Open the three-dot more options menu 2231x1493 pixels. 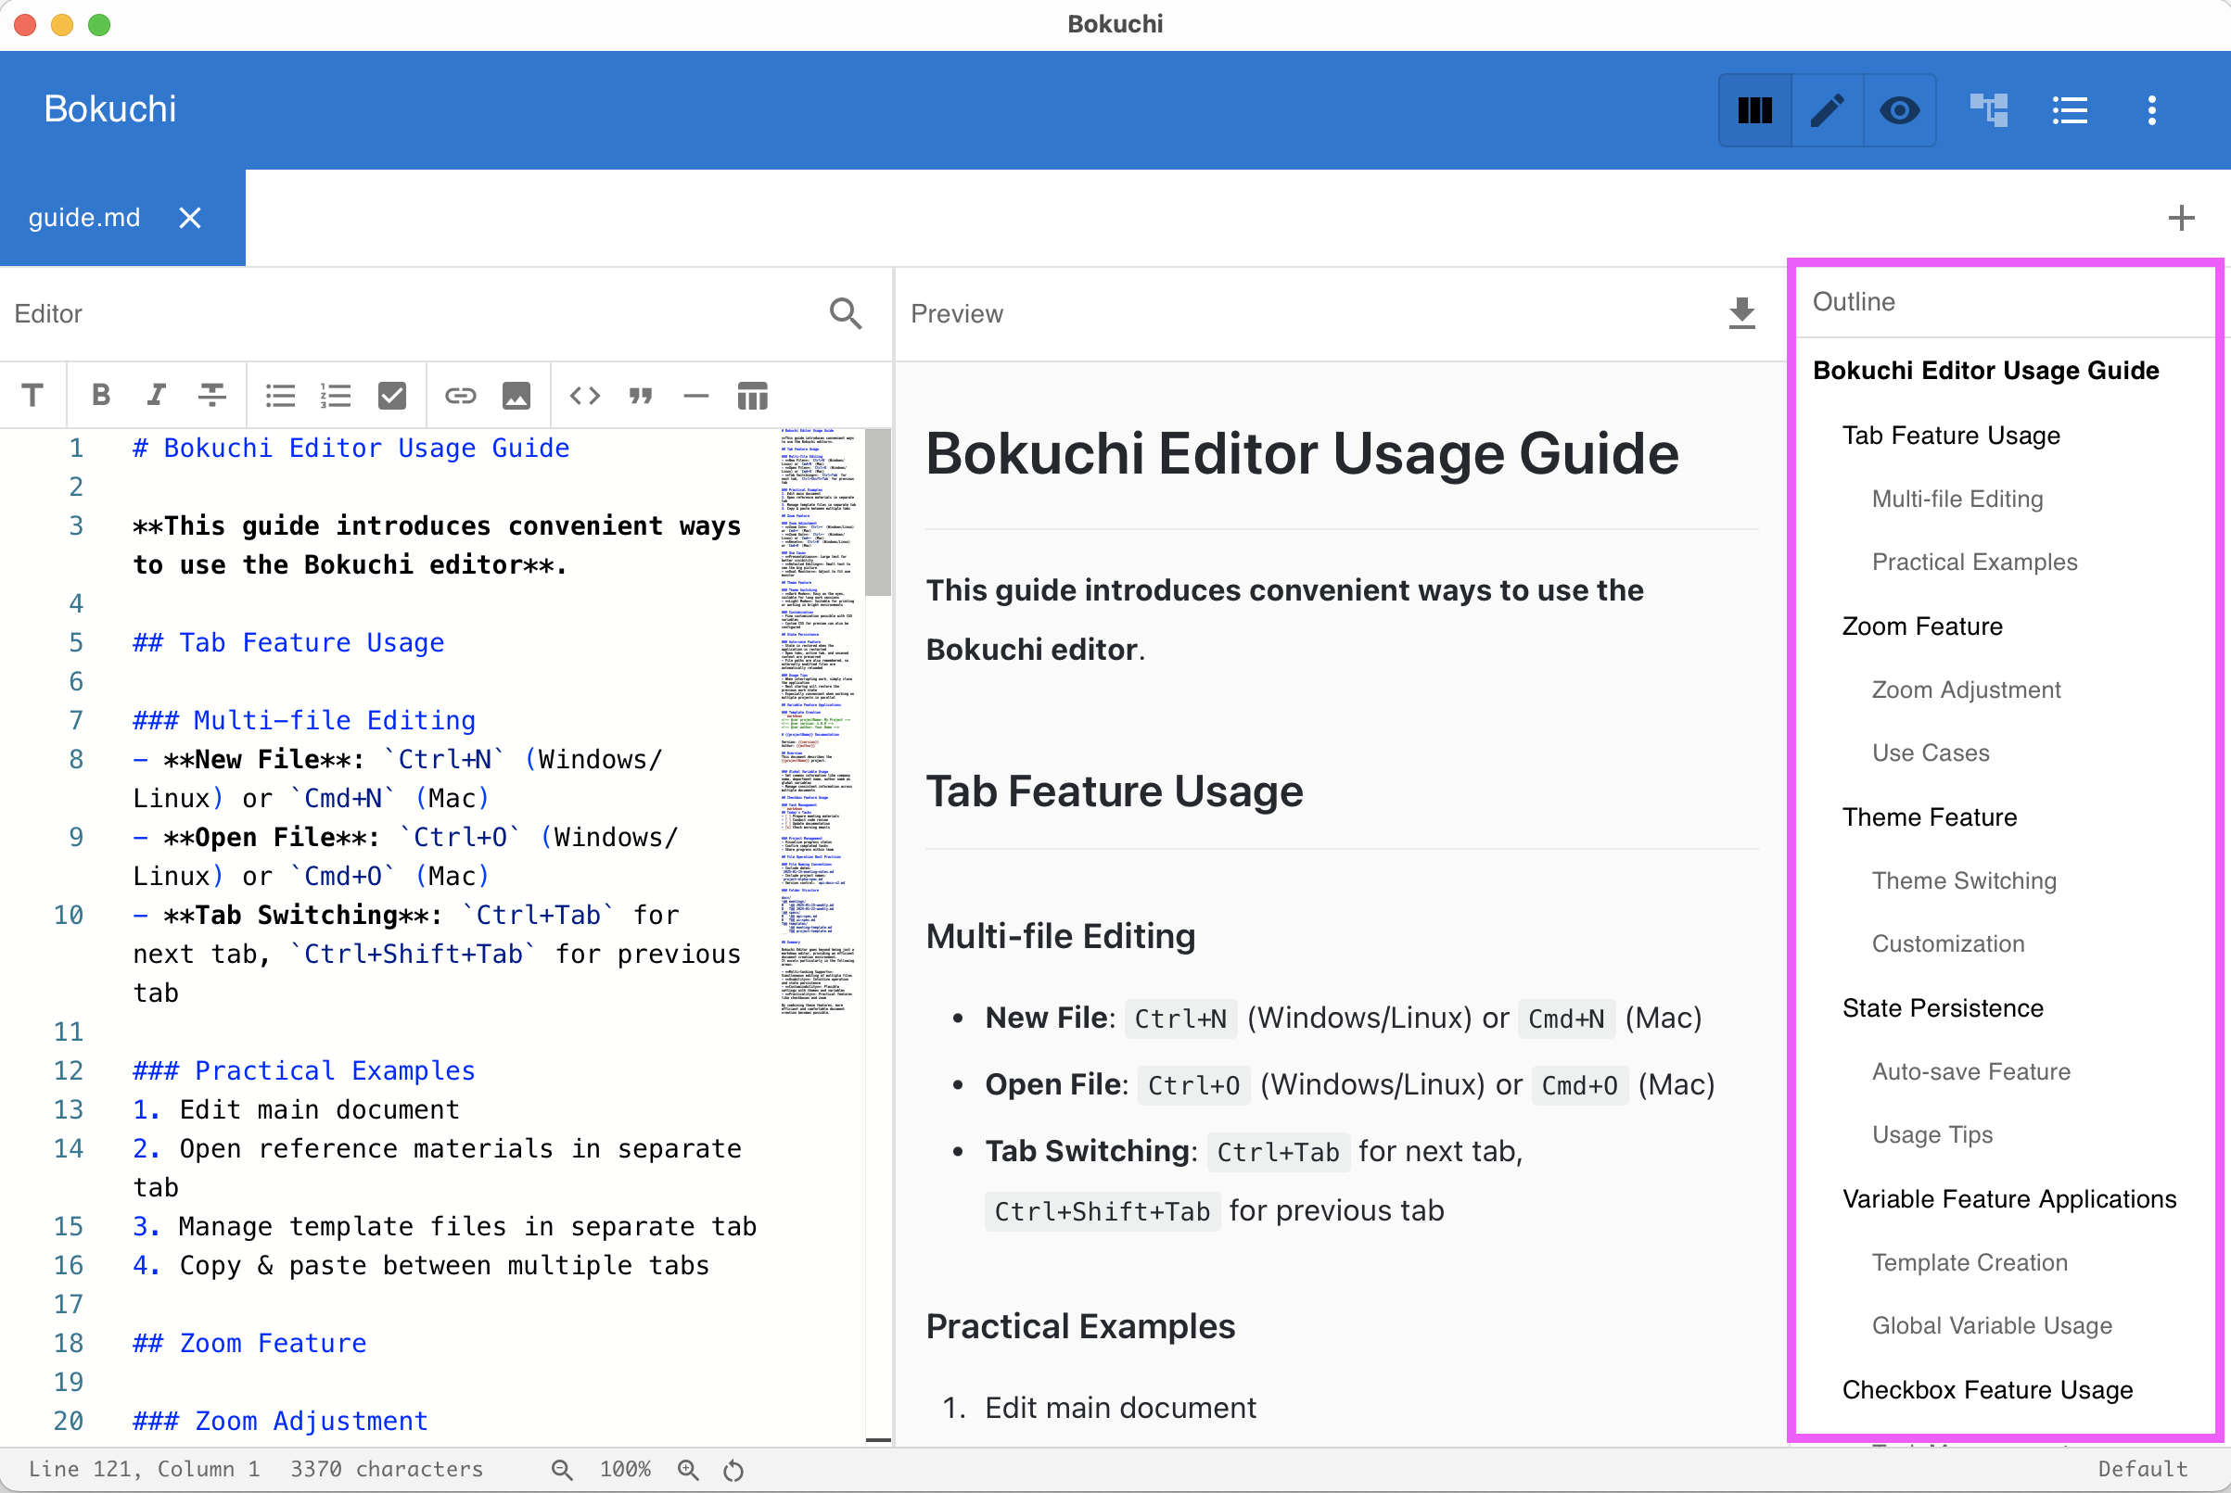pos(2151,110)
